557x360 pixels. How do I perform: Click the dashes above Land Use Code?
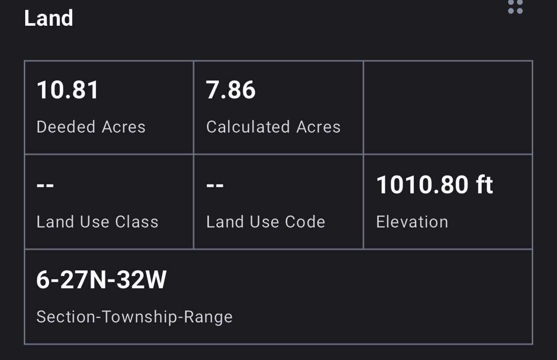pos(215,186)
